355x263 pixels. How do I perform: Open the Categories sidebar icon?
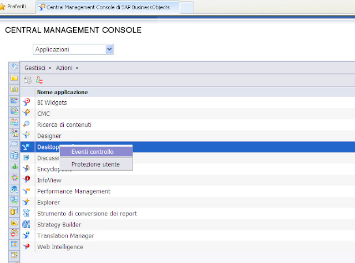point(14,100)
